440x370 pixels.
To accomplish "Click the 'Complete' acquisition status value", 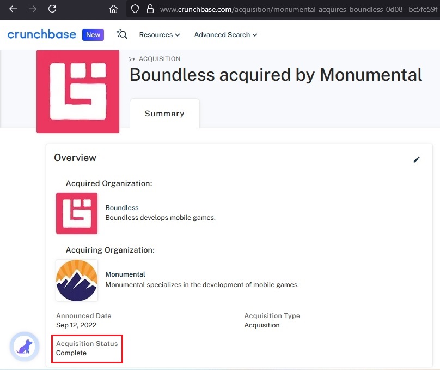I will [x=71, y=353].
